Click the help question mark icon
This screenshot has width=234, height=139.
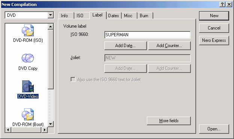222,4
